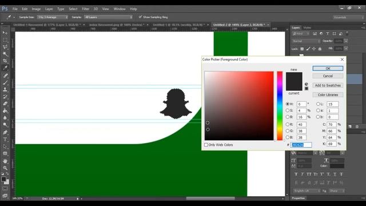Select the H hue radio button

tap(288, 104)
